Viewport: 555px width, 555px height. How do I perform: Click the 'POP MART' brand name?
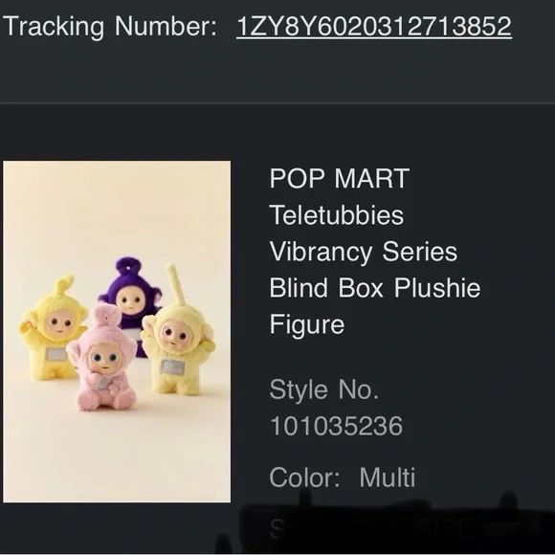coord(340,178)
